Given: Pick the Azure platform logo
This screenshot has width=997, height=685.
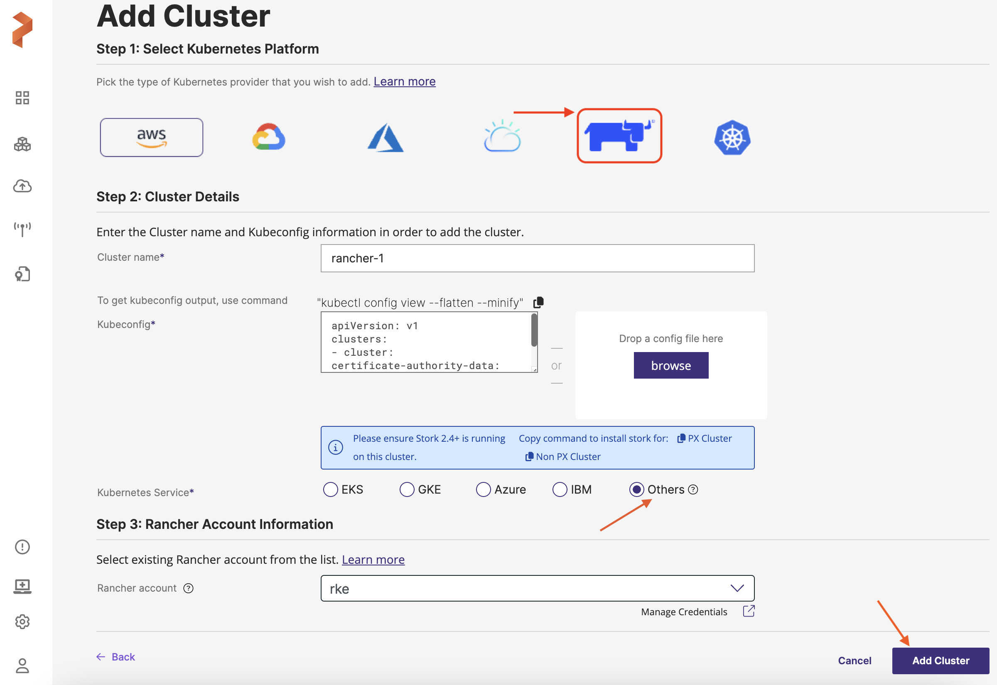Looking at the screenshot, I should pos(385,138).
